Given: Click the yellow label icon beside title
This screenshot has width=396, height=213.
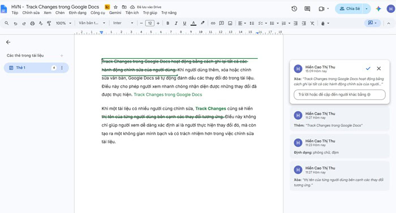Looking at the screenshot, I should coord(107,7).
